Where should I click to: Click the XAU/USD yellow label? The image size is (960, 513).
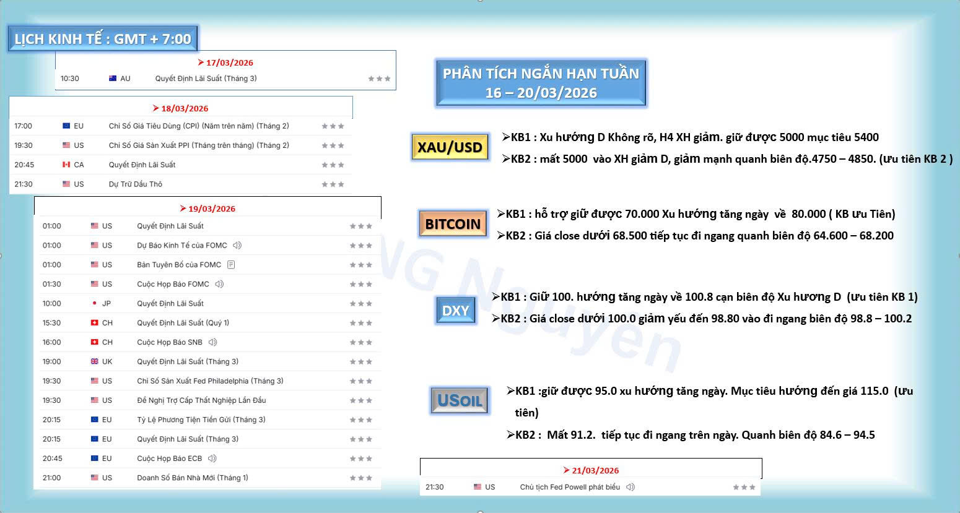coord(450,147)
